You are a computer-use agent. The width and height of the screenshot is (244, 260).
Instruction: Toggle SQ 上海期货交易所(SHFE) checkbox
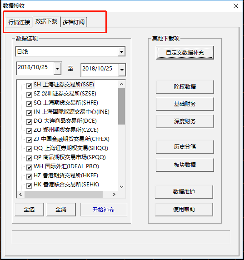click(29, 104)
